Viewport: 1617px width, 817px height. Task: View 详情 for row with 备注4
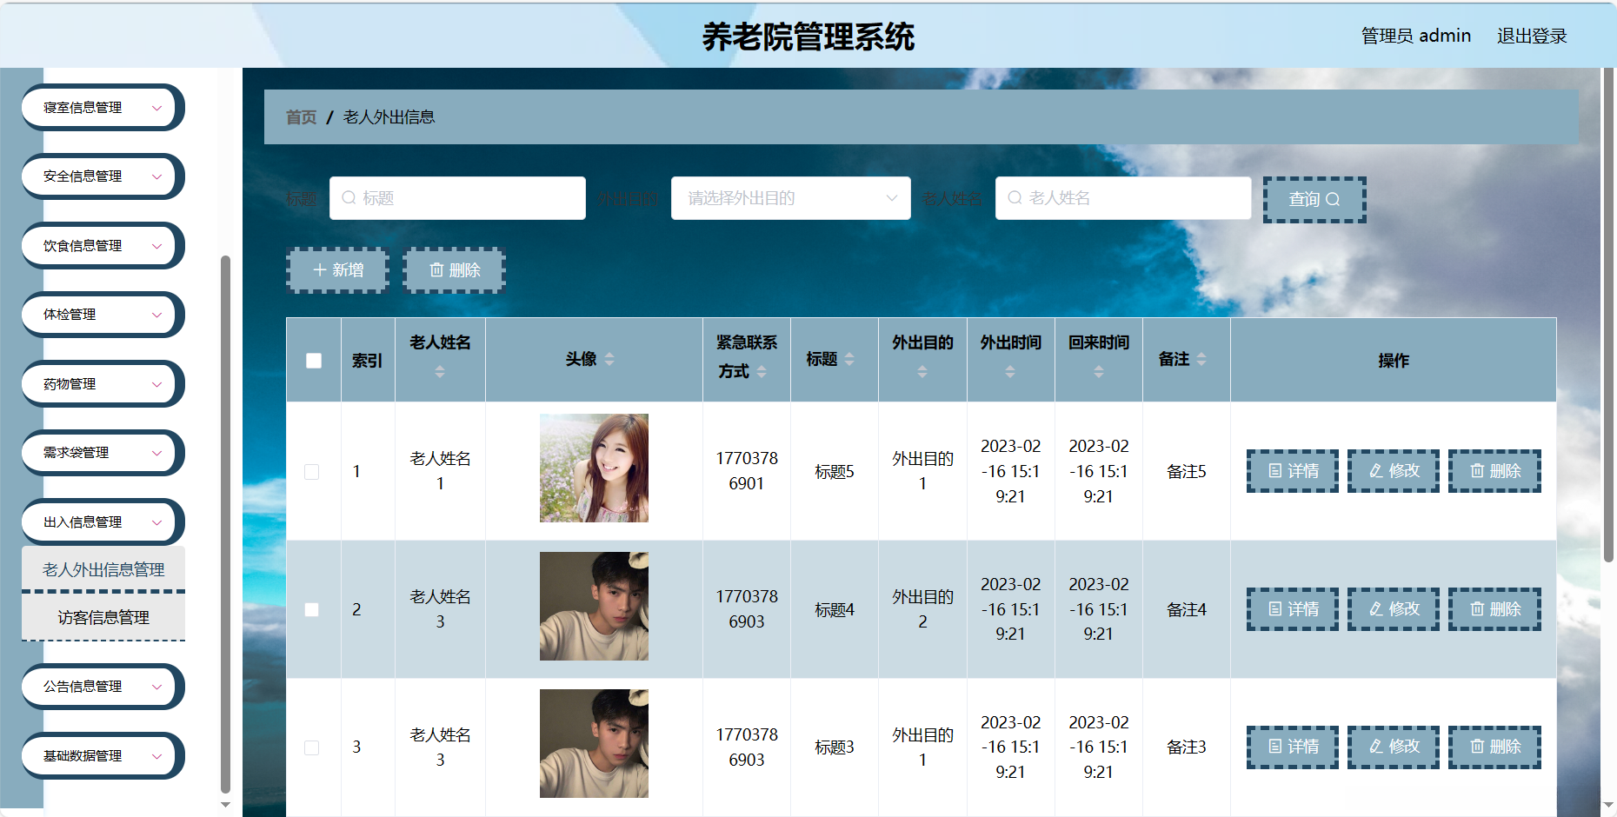point(1293,609)
